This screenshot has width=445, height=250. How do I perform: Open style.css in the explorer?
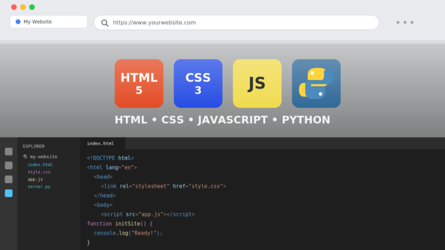[39, 172]
